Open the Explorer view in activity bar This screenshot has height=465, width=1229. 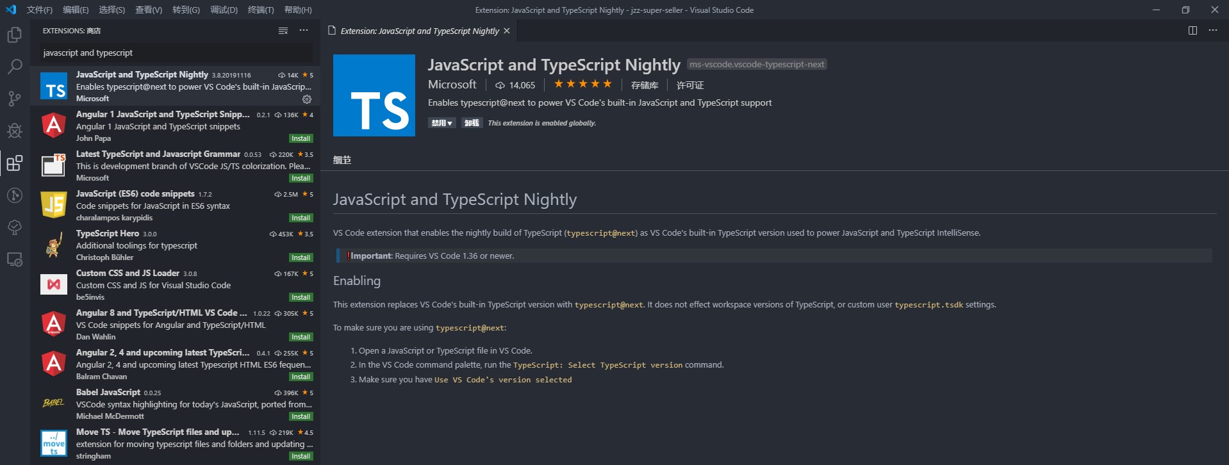click(x=14, y=35)
